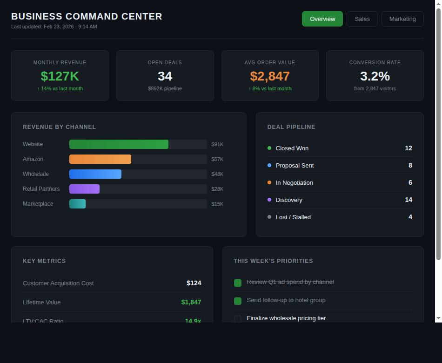The width and height of the screenshot is (442, 363).
Task: Click the upward trend arrow on Monthly Revenue card
Action: [39, 88]
